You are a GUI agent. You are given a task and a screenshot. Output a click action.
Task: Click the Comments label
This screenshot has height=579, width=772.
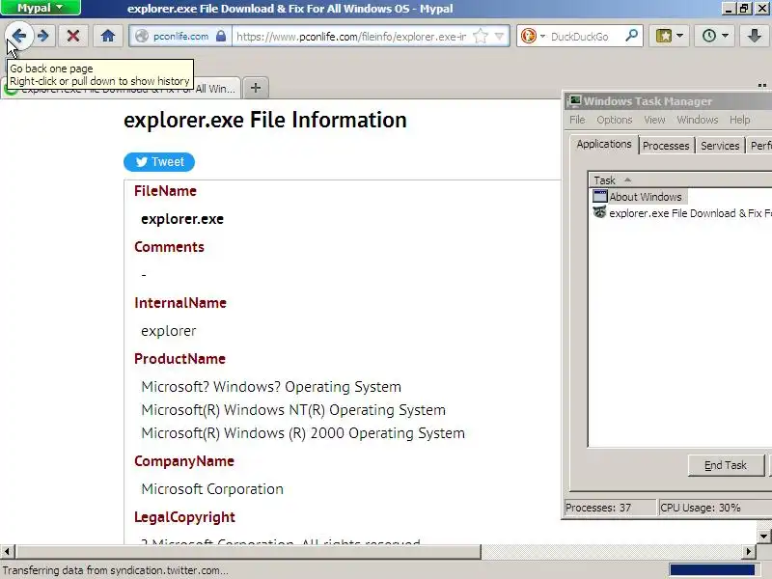(x=169, y=247)
